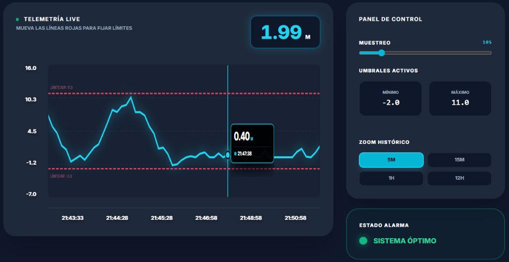This screenshot has height=262, width=509.
Task: Click the right end of Muestreo slider track
Action: pos(490,53)
